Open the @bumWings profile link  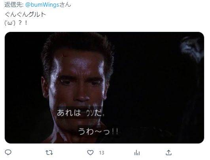(x=42, y=5)
